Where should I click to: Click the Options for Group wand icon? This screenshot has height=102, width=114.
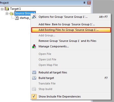click(x=34, y=17)
